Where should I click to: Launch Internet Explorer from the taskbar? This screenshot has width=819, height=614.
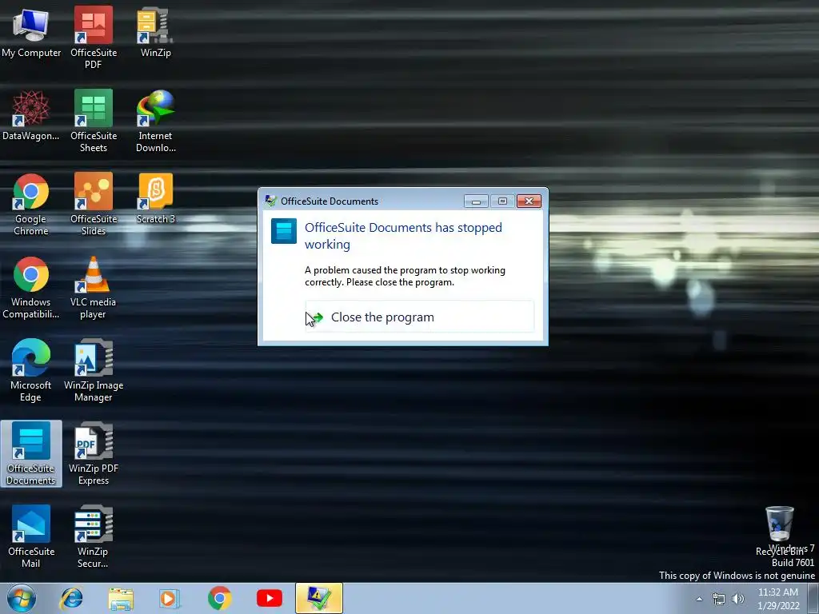[71, 598]
